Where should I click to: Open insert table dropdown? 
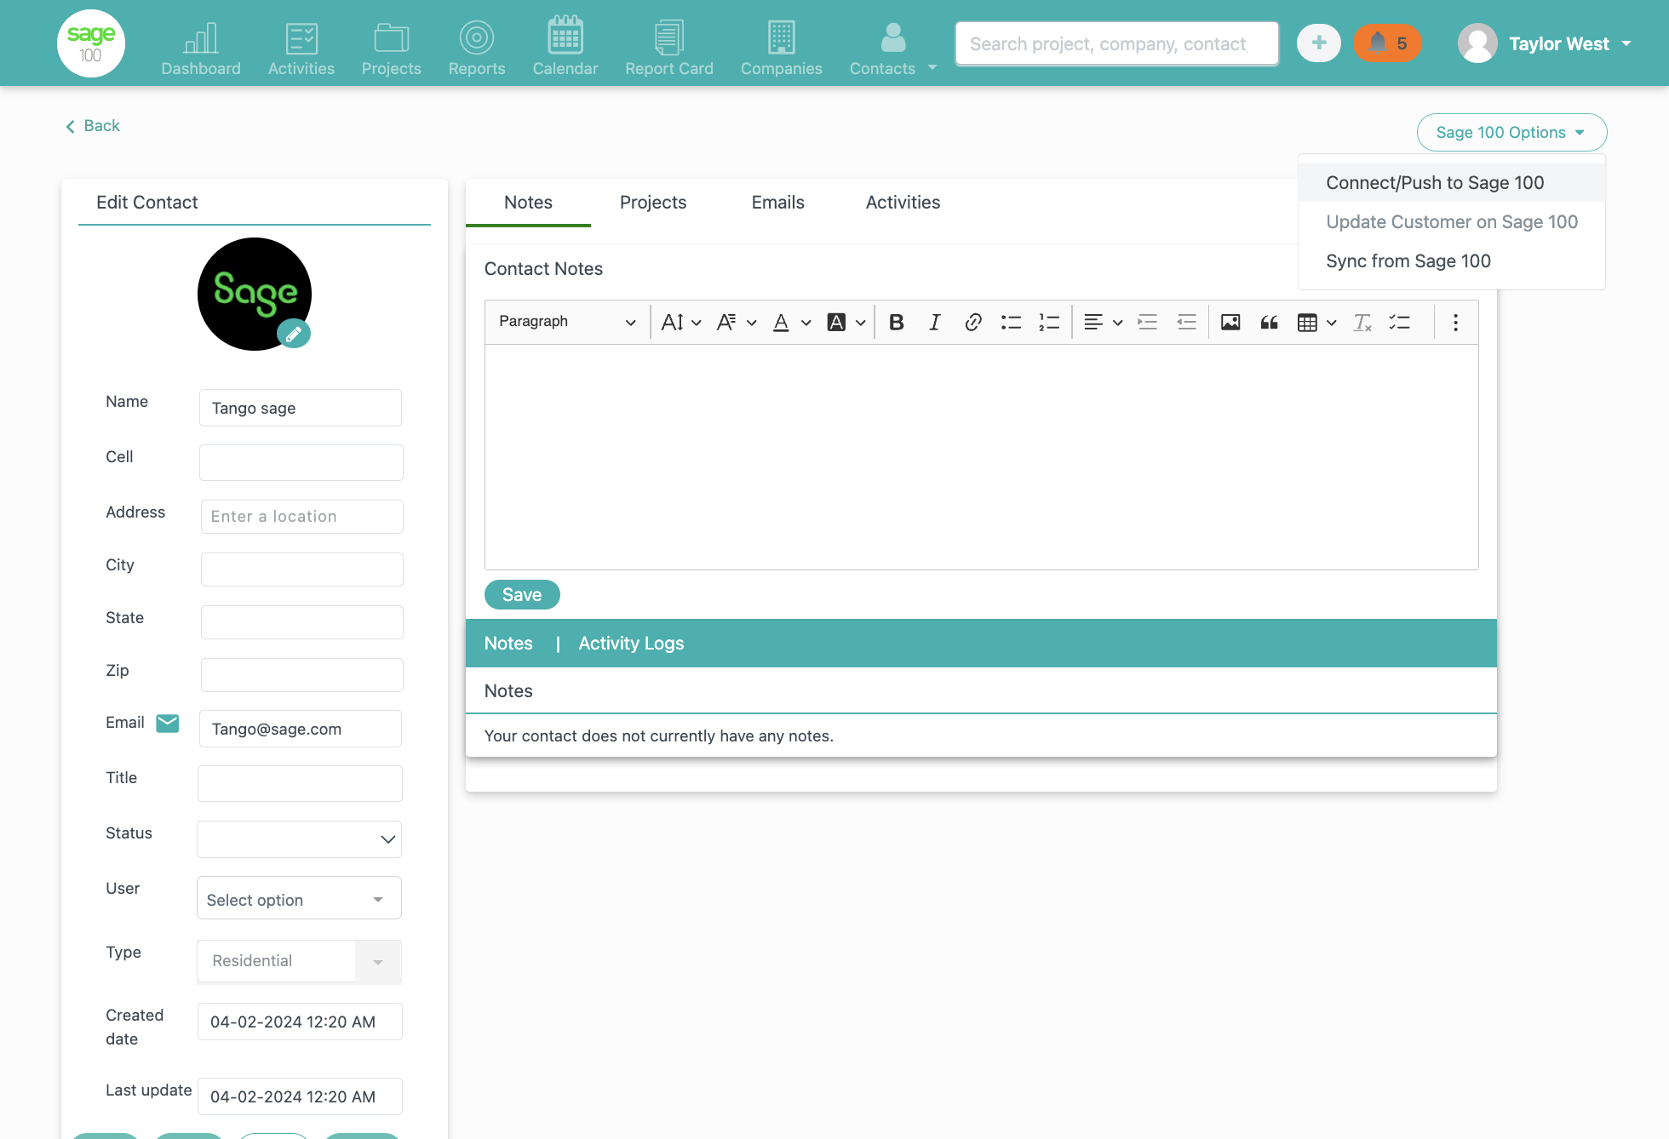coord(1316,322)
